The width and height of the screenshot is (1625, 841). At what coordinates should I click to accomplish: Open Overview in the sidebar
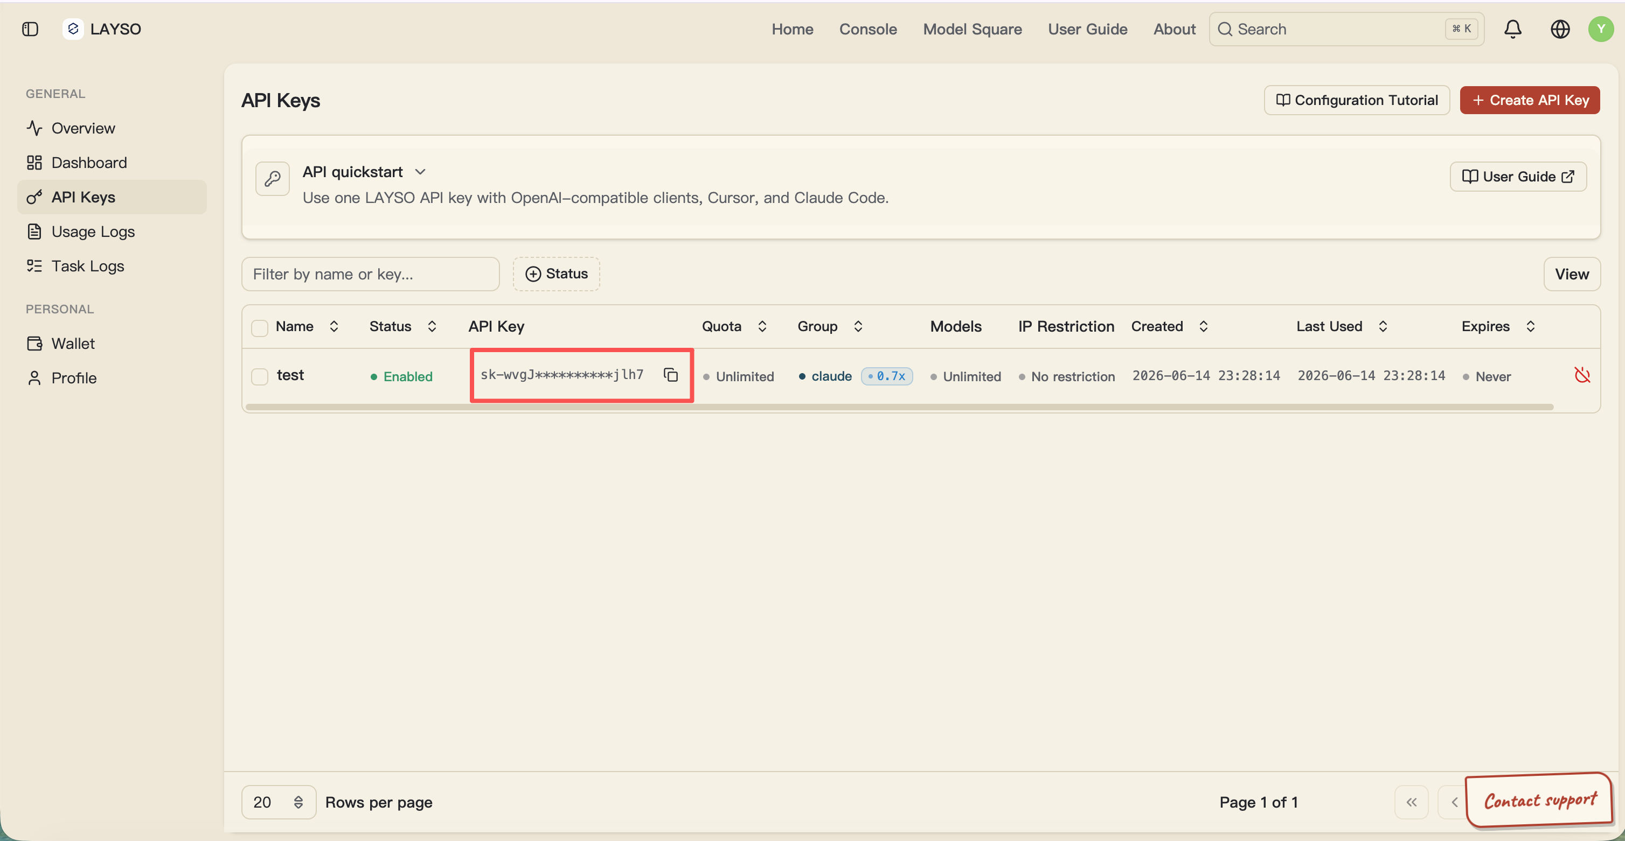(x=112, y=128)
